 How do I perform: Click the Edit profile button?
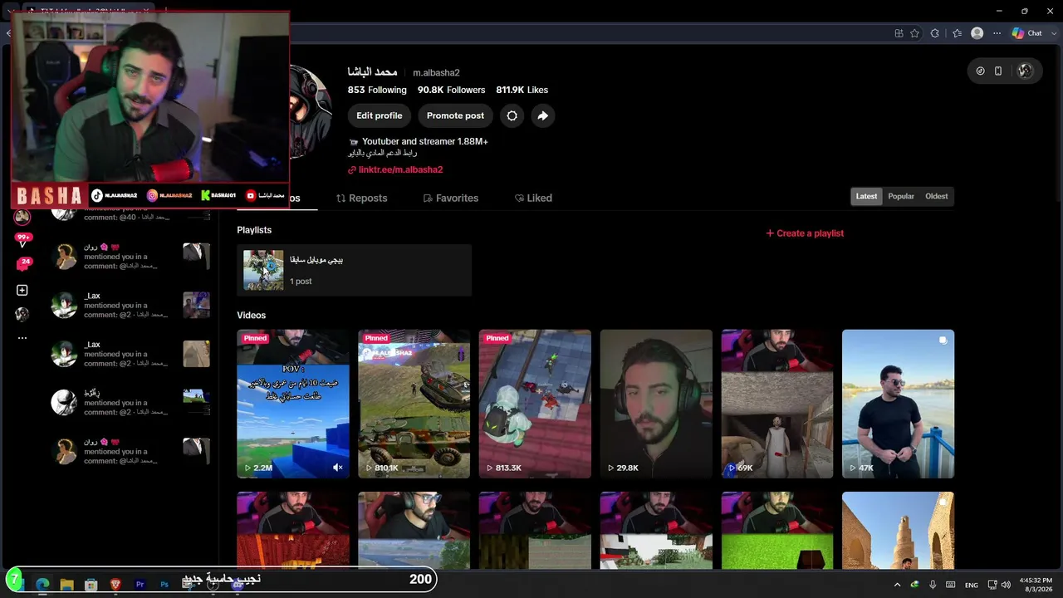(380, 115)
